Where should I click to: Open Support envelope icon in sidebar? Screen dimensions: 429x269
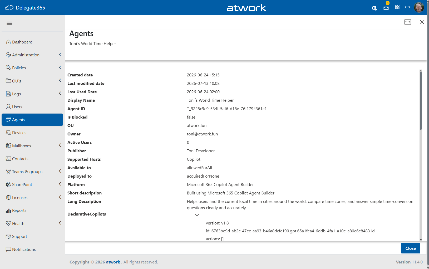8,237
